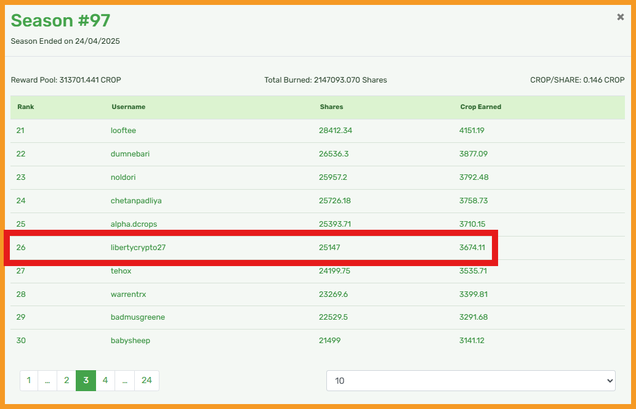The image size is (636, 409).
Task: Click shares value 22529.5
Action: tap(334, 317)
